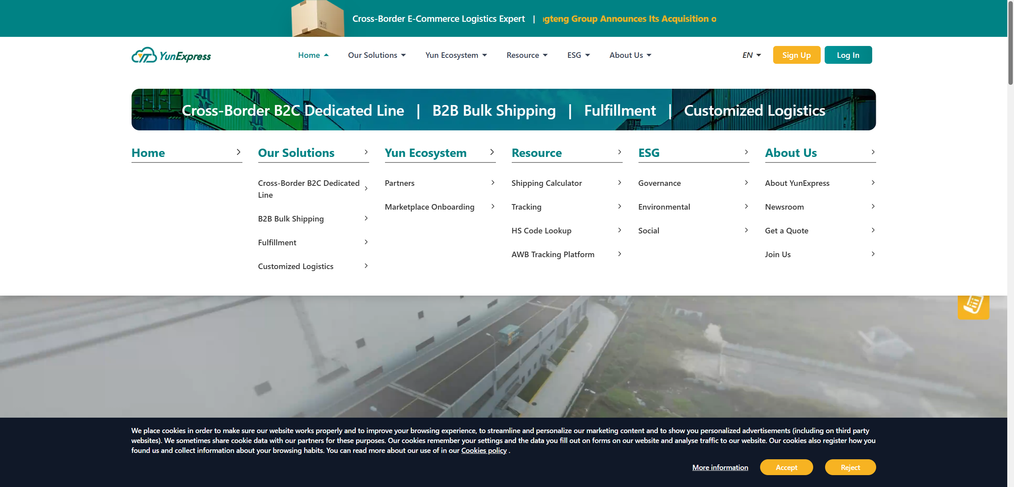
Task: Open the ESG mega-menu heading
Action: point(649,153)
